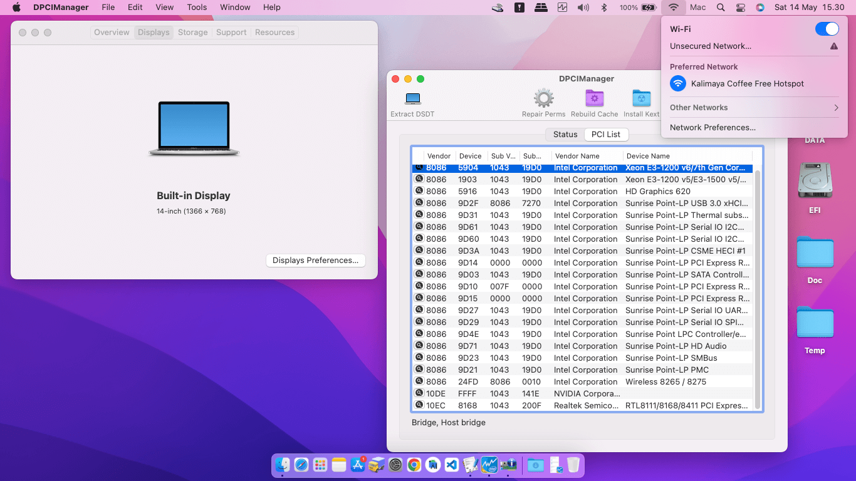The width and height of the screenshot is (856, 481).
Task: Open Spotlight search in the menu bar
Action: [721, 8]
